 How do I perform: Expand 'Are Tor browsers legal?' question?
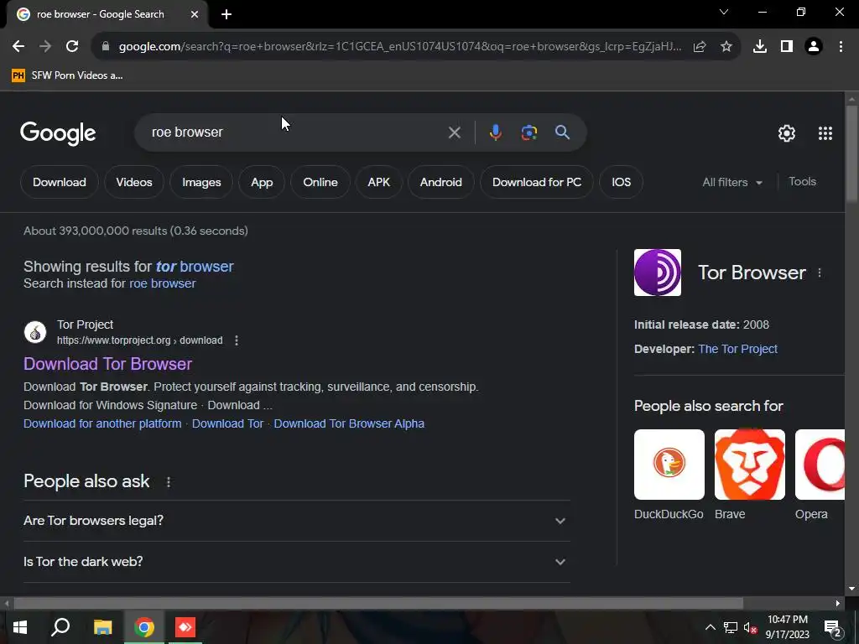tap(296, 521)
